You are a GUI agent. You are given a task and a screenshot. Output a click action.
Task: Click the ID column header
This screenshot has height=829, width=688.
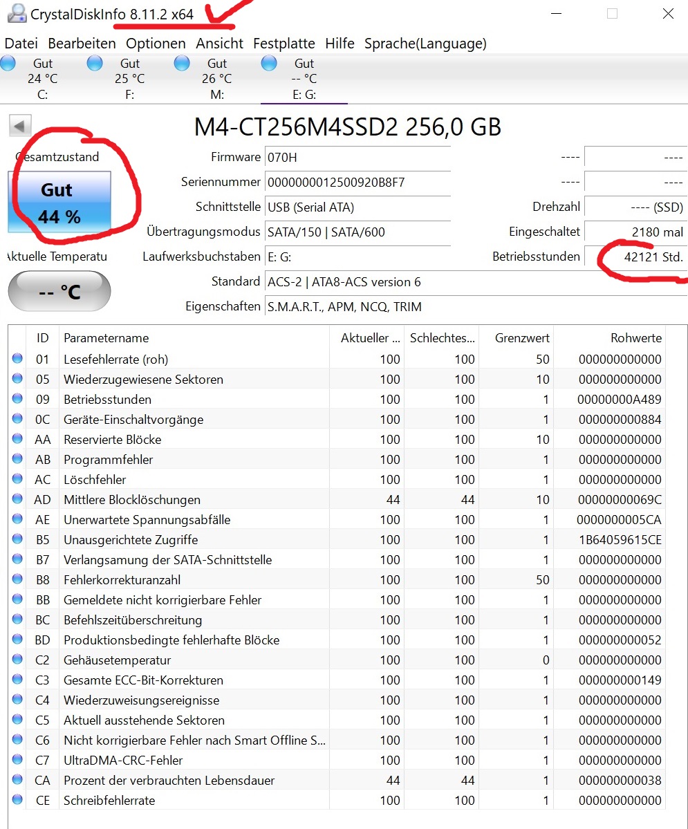point(42,338)
